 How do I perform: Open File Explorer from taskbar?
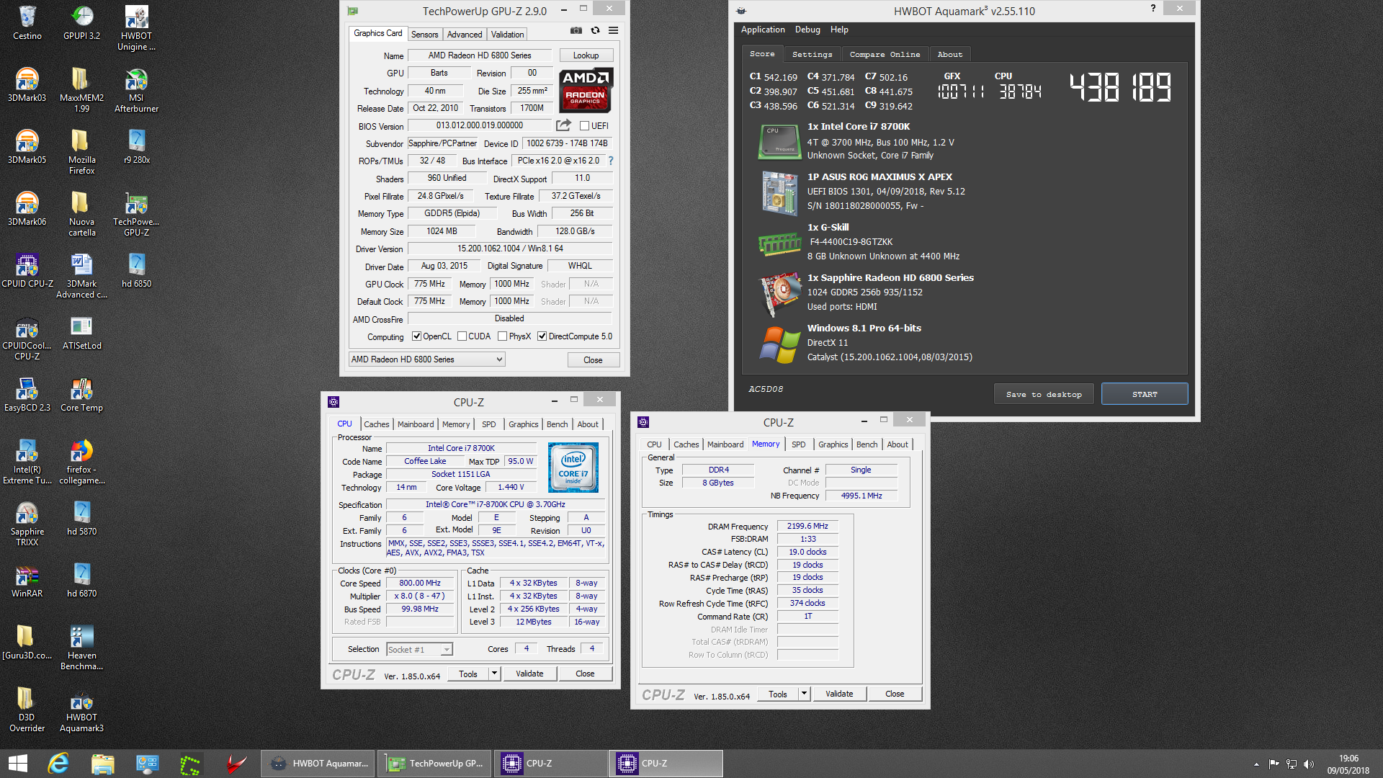coord(102,764)
